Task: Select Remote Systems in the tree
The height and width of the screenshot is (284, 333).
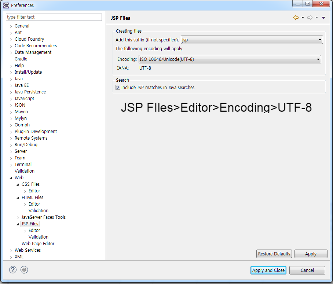Action: pyautogui.click(x=31, y=138)
